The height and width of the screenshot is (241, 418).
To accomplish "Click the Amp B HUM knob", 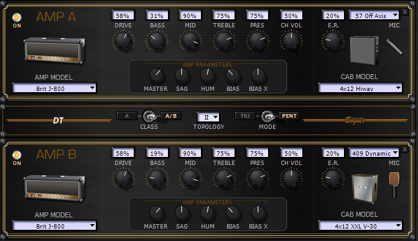I will click(x=207, y=213).
